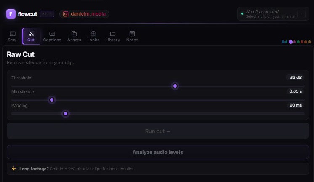Click the small square button in clip status box

coord(301,14)
